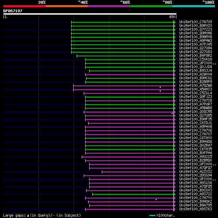Click the purple alignment bar for UniRef100_A2ZXS2
The width and height of the screenshot is (218, 218).
(138, 172)
